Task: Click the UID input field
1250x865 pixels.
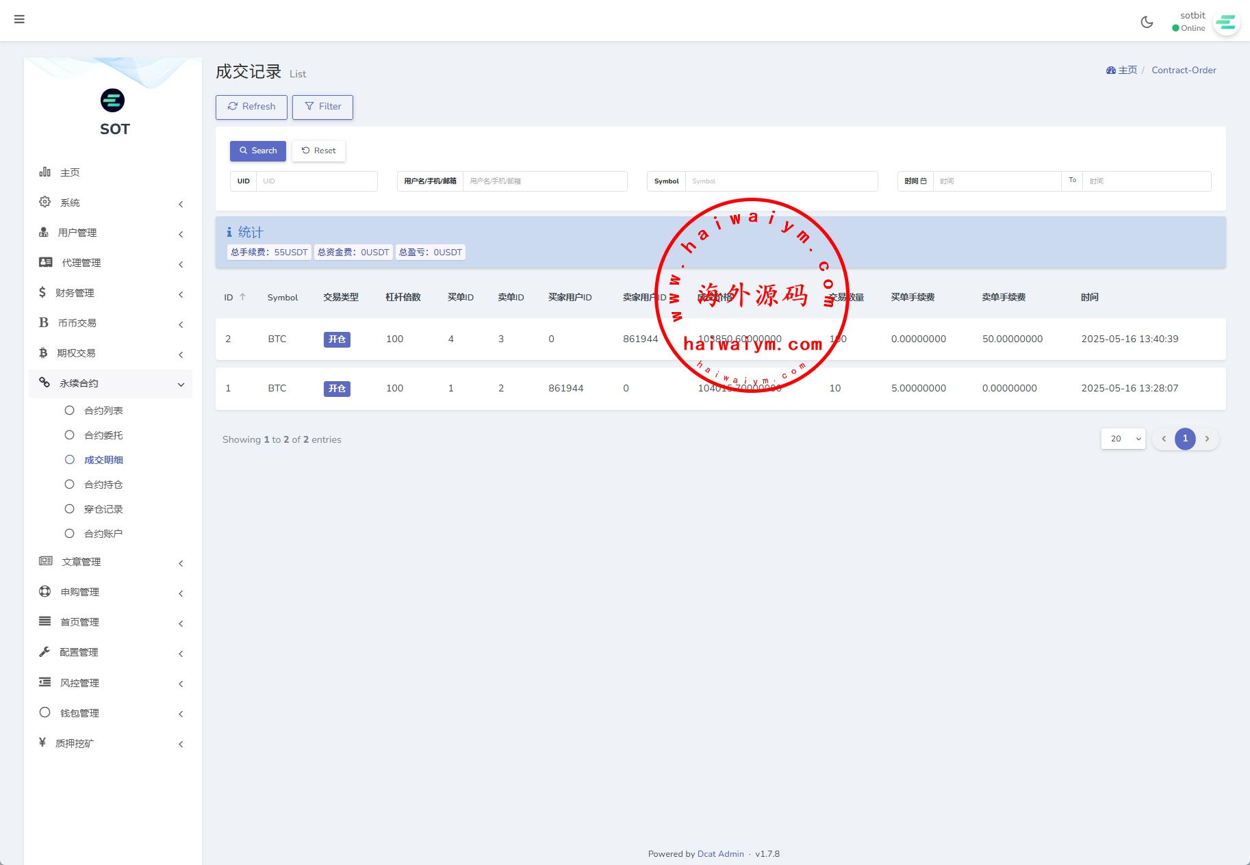Action: (316, 181)
